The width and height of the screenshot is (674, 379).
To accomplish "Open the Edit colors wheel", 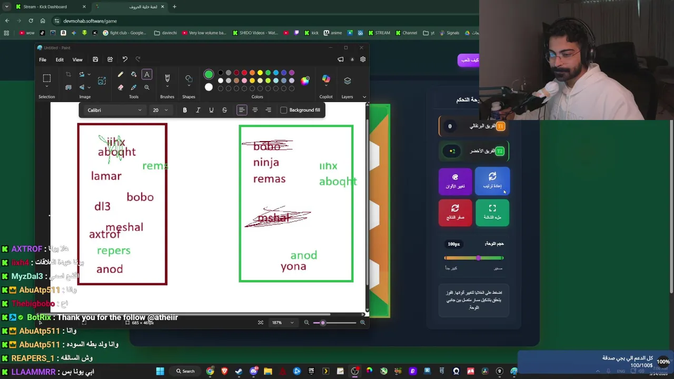I will [x=305, y=81].
